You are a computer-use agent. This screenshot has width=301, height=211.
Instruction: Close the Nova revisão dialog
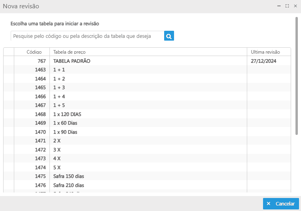point(295,6)
